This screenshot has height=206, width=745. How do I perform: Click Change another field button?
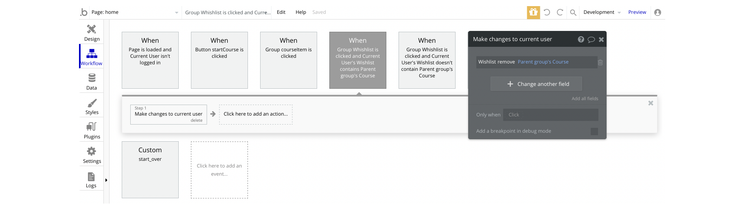[x=536, y=84]
